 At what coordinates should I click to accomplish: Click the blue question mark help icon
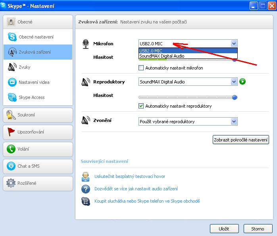86,189
